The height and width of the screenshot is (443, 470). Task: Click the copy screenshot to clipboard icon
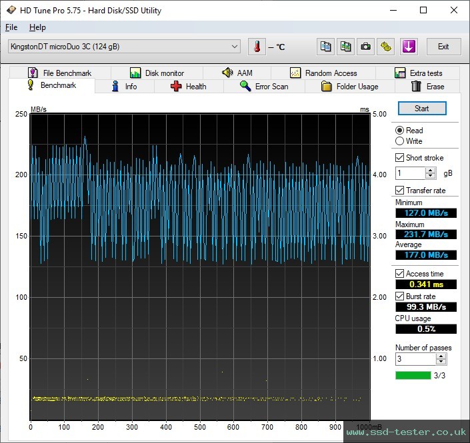(x=345, y=47)
